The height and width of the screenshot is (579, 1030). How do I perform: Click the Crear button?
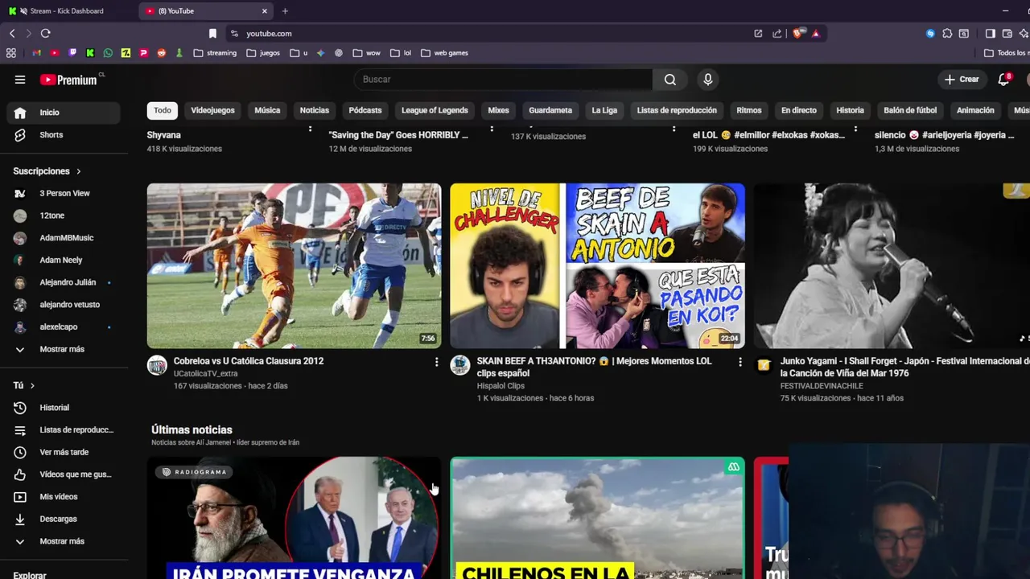(962, 79)
